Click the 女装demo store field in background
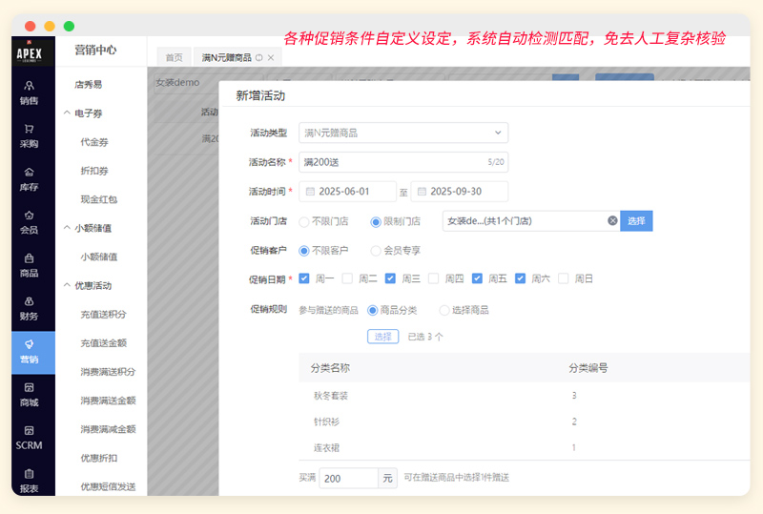Viewport: 763px width, 514px height. [186, 83]
